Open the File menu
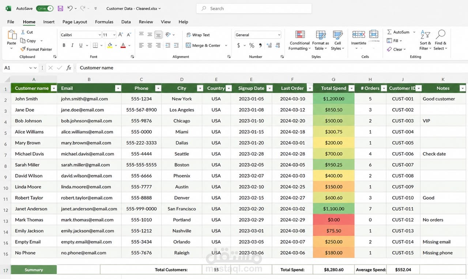 [11, 22]
